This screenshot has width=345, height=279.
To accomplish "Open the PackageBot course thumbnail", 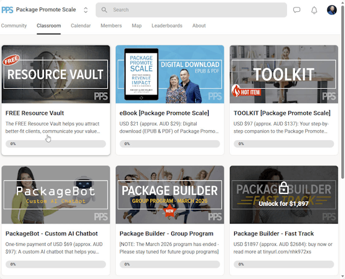I will click(x=55, y=195).
